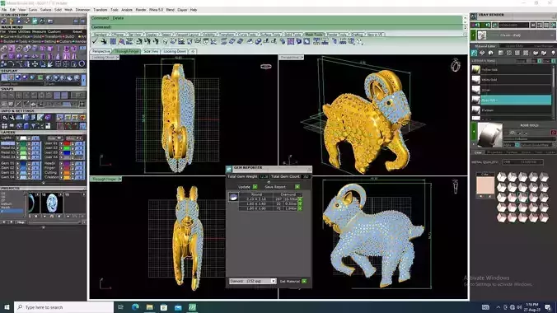Expand the arrow next to Metal 03 layer
Image resolution: width=557 pixels, height=313 pixels.
[17, 152]
